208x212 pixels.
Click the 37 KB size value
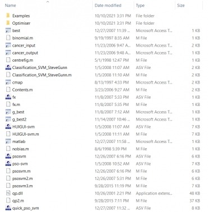click(x=195, y=201)
